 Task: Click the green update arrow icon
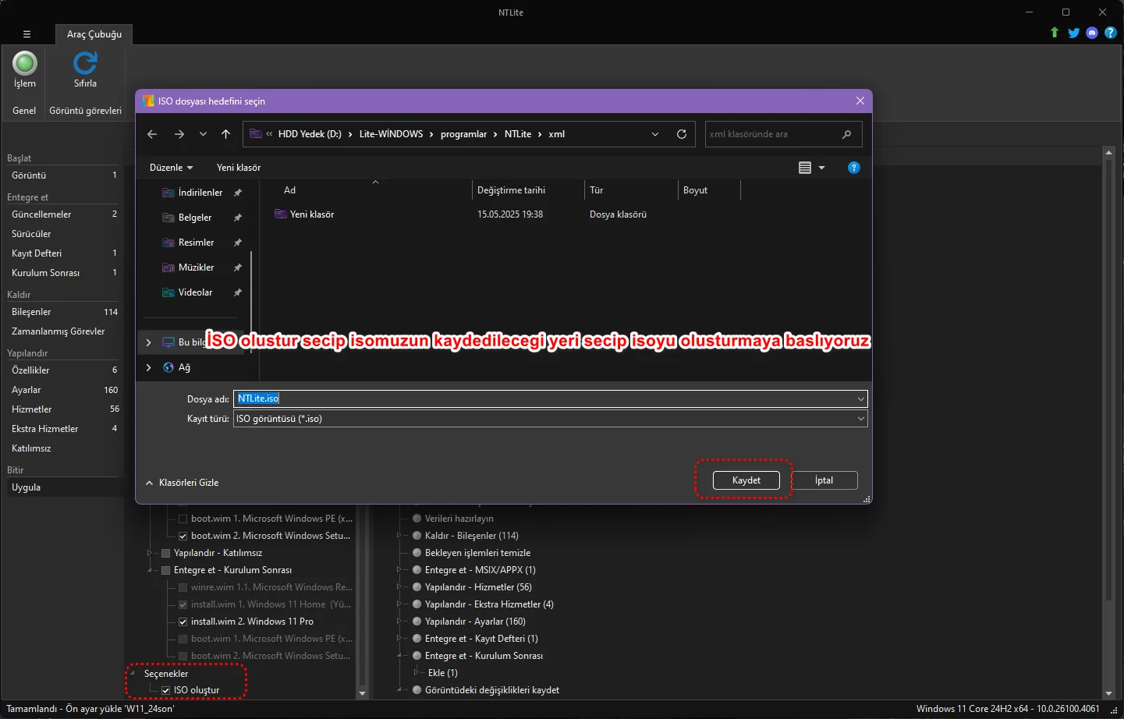pyautogui.click(x=1055, y=33)
